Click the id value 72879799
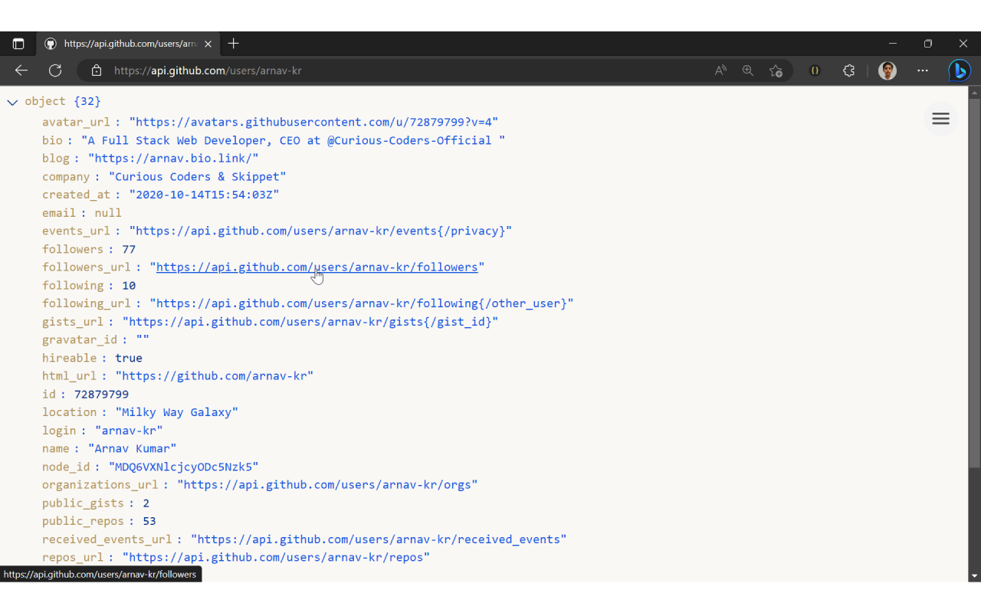 point(101,394)
